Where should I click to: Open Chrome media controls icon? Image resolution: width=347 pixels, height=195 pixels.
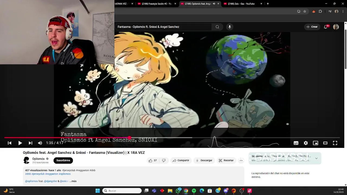point(330,11)
